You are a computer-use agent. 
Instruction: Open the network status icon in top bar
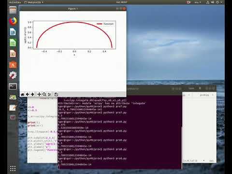pyautogui.click(x=208, y=2)
